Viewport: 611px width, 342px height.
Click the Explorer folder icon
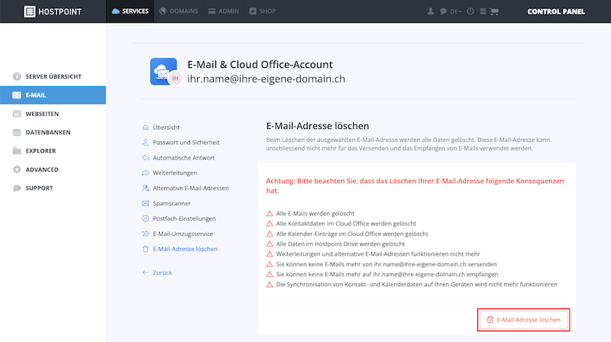17,150
